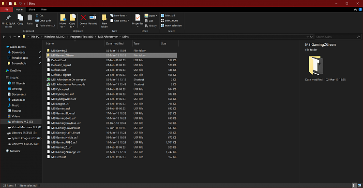Open the File menu tab
Image resolution: width=363 pixels, height=188 pixels.
6,10
